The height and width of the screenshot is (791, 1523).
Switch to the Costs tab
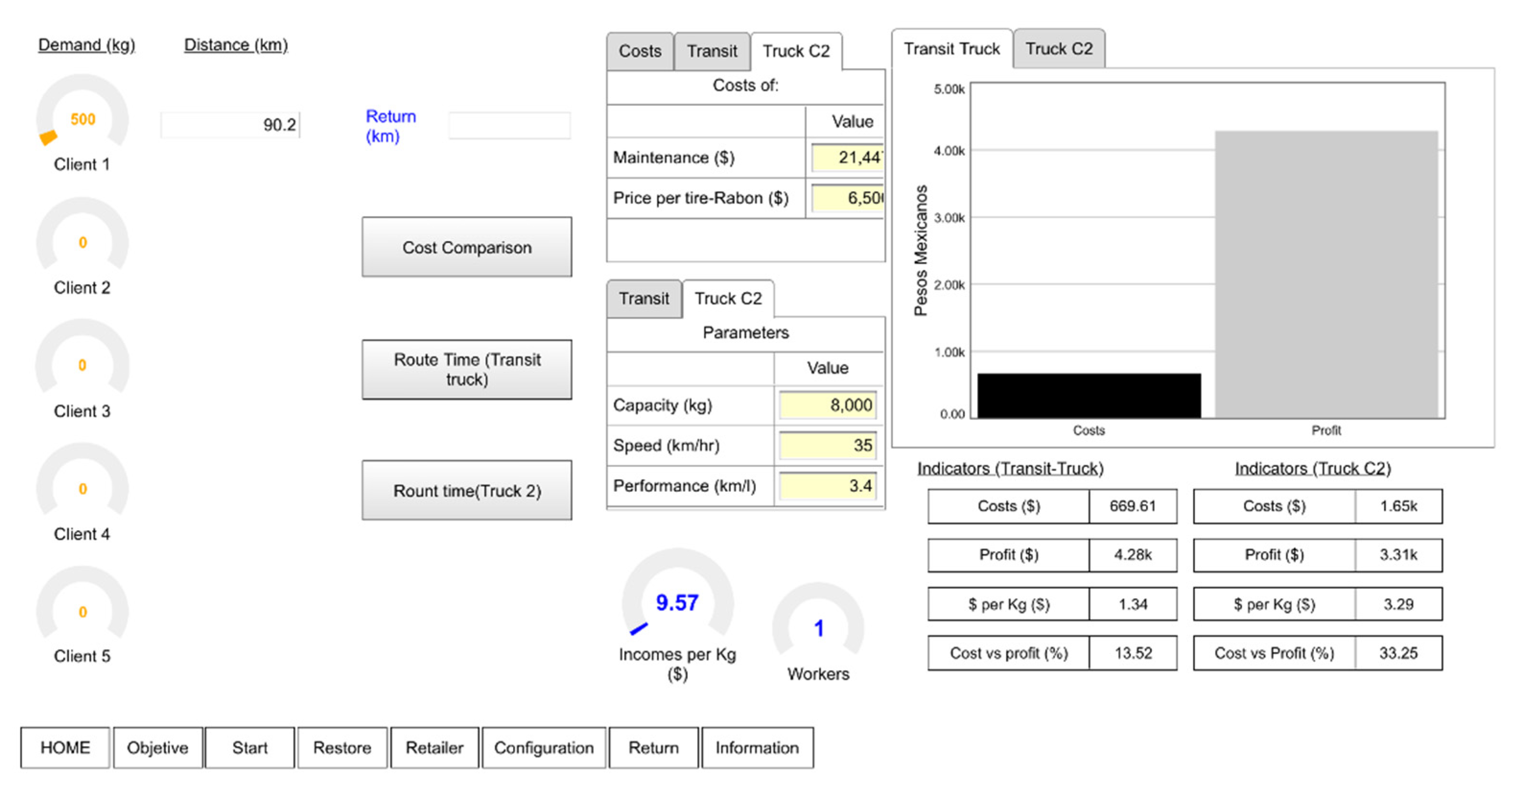tap(639, 51)
